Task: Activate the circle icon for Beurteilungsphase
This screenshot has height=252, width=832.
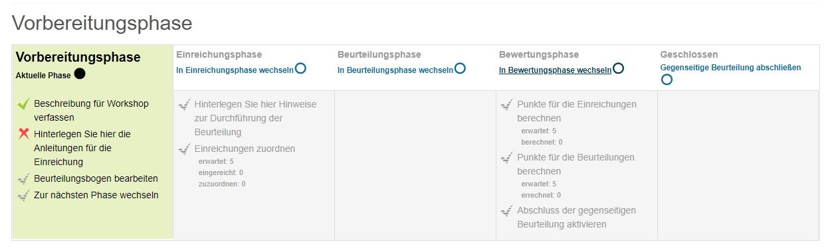Action: (x=460, y=68)
